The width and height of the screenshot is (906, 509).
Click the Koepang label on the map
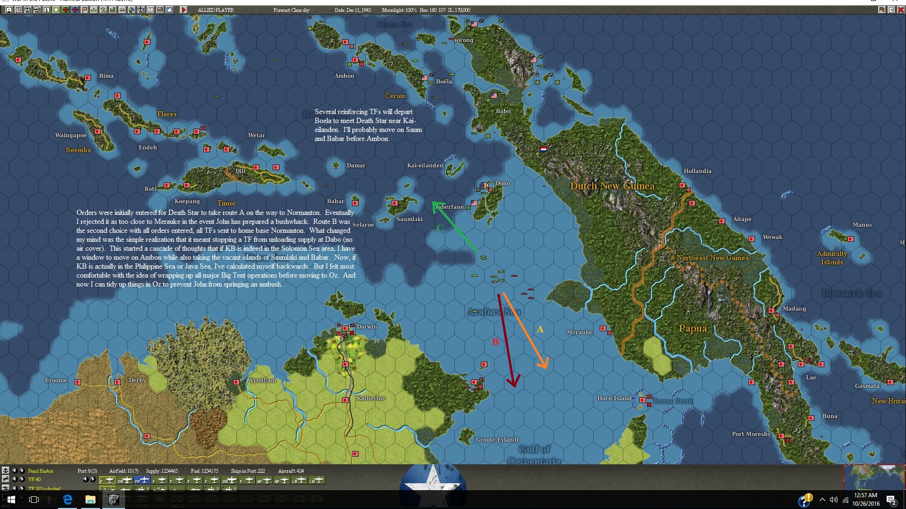coord(187,201)
